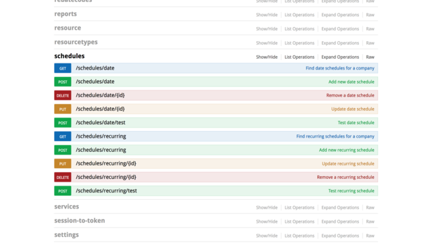The height and width of the screenshot is (243, 432).
Task: Select List Operations for the services section
Action: pos(300,207)
